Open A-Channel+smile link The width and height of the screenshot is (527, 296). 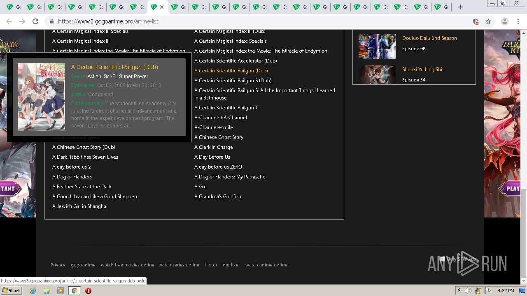click(214, 127)
